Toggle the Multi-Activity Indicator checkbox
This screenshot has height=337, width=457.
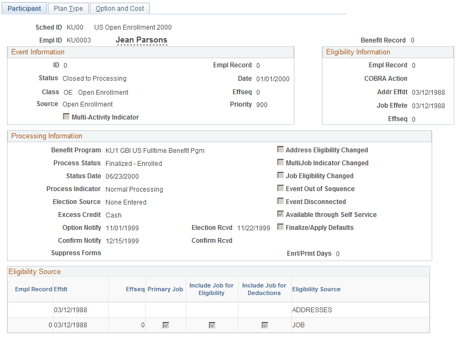coord(66,117)
